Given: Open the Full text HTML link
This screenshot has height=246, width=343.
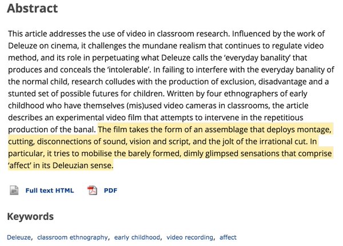Looking at the screenshot, I should (50, 191).
